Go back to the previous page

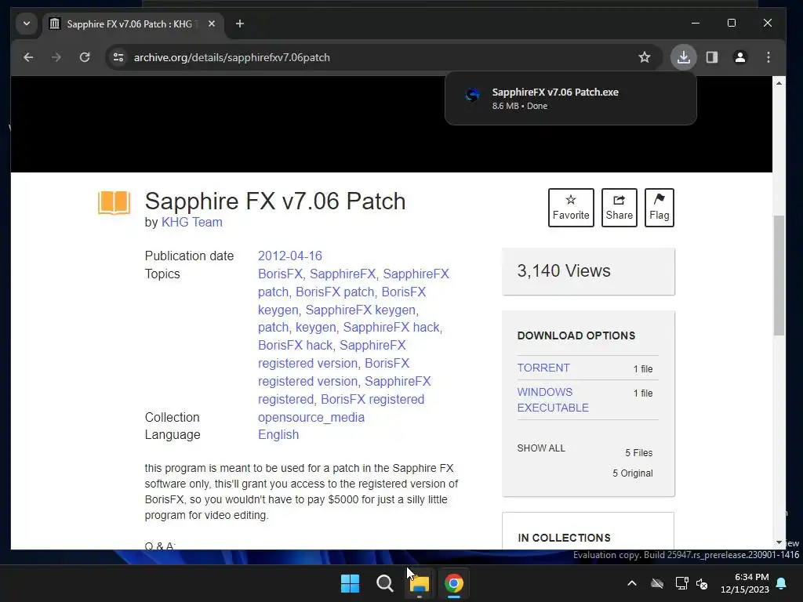coord(28,57)
